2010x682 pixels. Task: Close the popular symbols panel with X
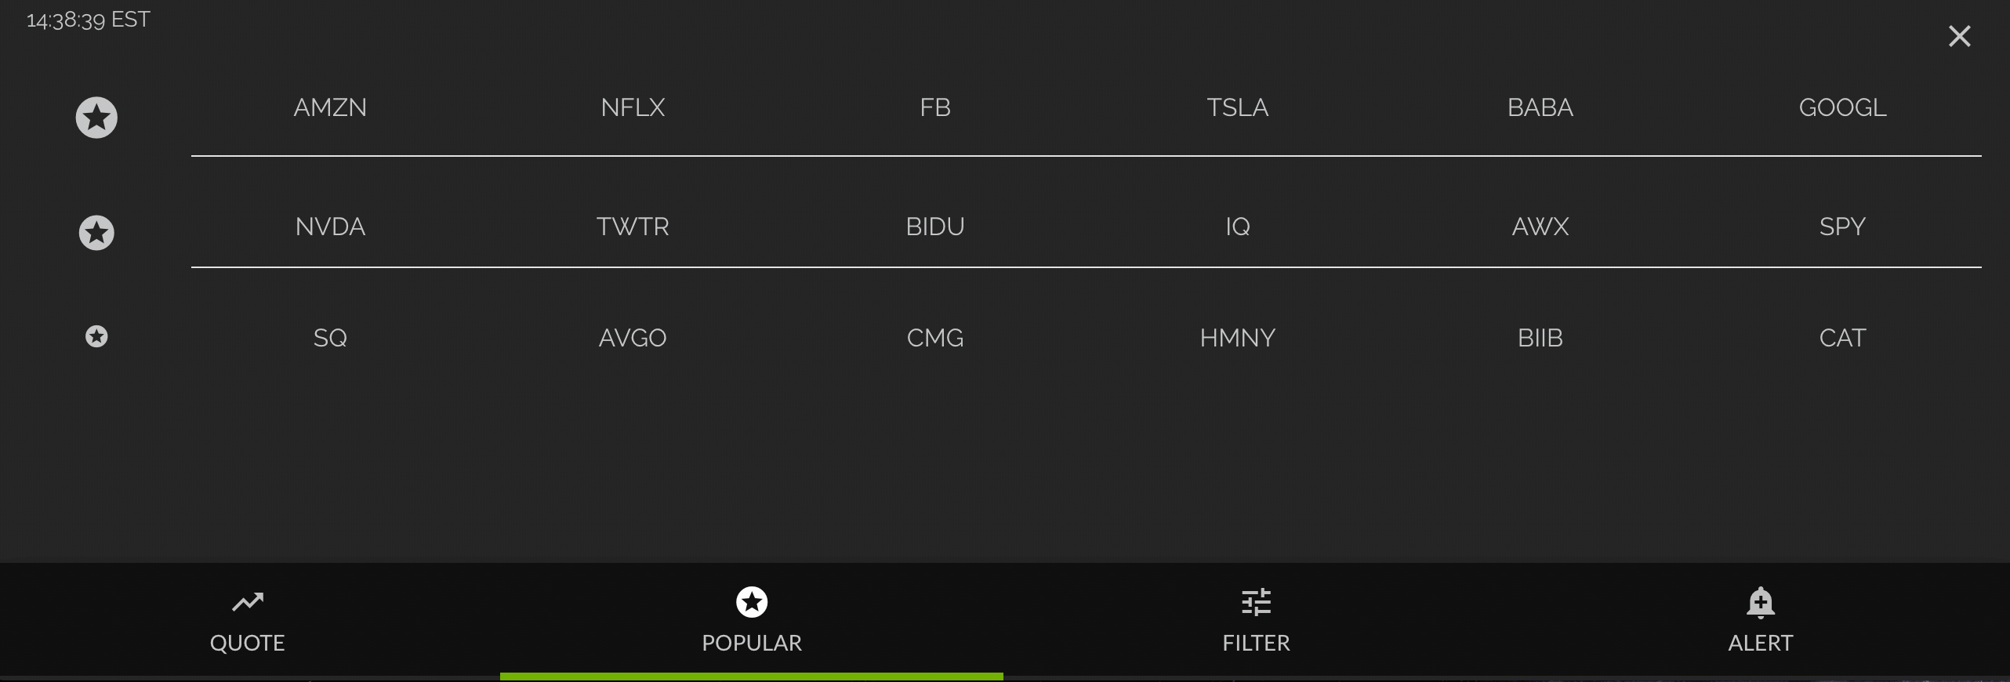1960,36
